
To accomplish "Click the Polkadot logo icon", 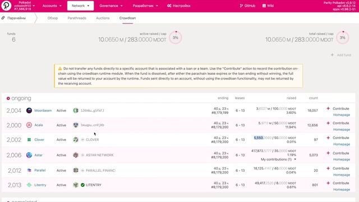I will (6, 6).
